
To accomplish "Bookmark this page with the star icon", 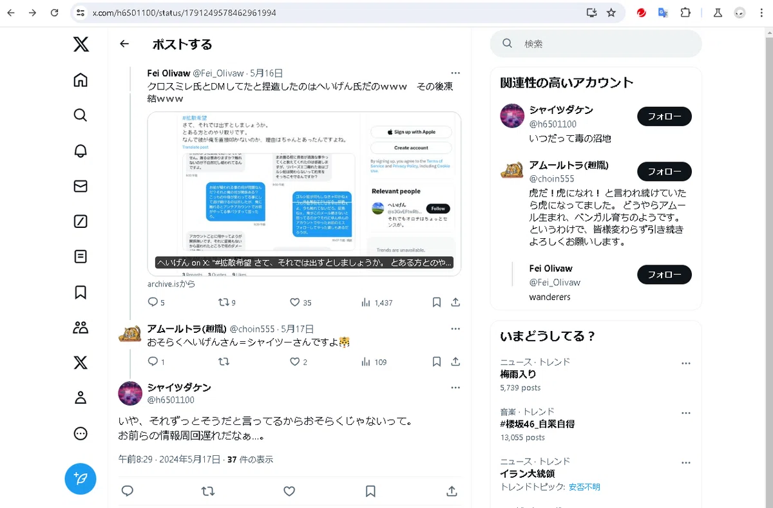I will (x=611, y=13).
